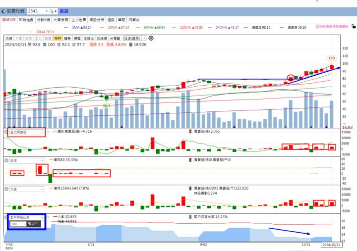Click the 人數 20,655 legend

pos(67,217)
